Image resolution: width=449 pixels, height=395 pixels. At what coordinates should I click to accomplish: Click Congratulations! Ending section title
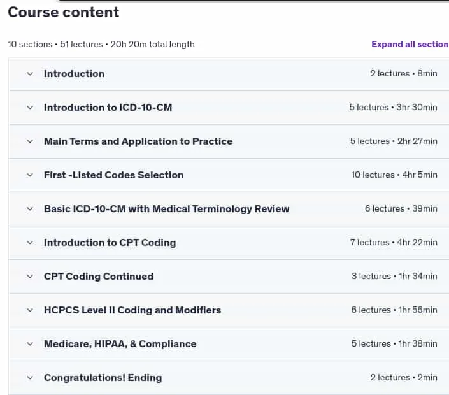[103, 378]
